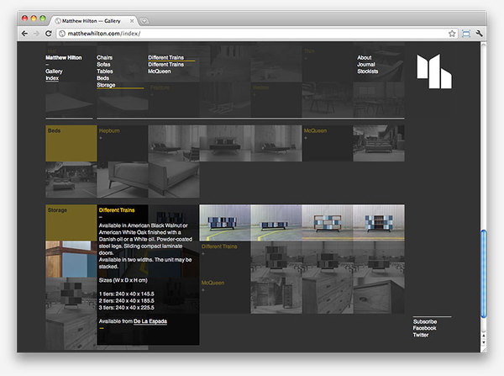Open the Journal page
This screenshot has width=504, height=376.
pos(366,65)
